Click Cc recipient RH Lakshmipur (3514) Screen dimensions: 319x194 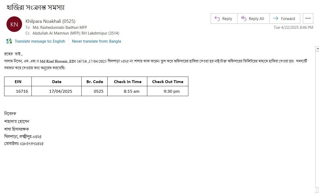(x=100, y=33)
